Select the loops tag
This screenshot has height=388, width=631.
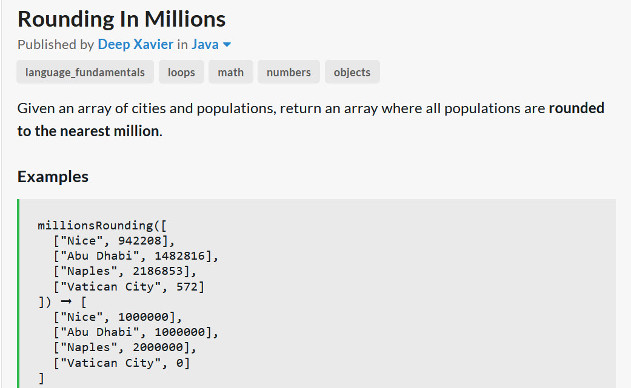pos(181,72)
